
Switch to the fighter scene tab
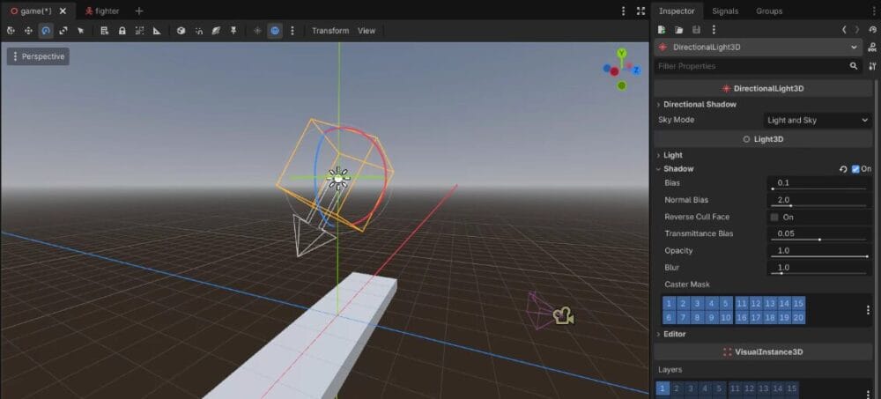[102, 11]
